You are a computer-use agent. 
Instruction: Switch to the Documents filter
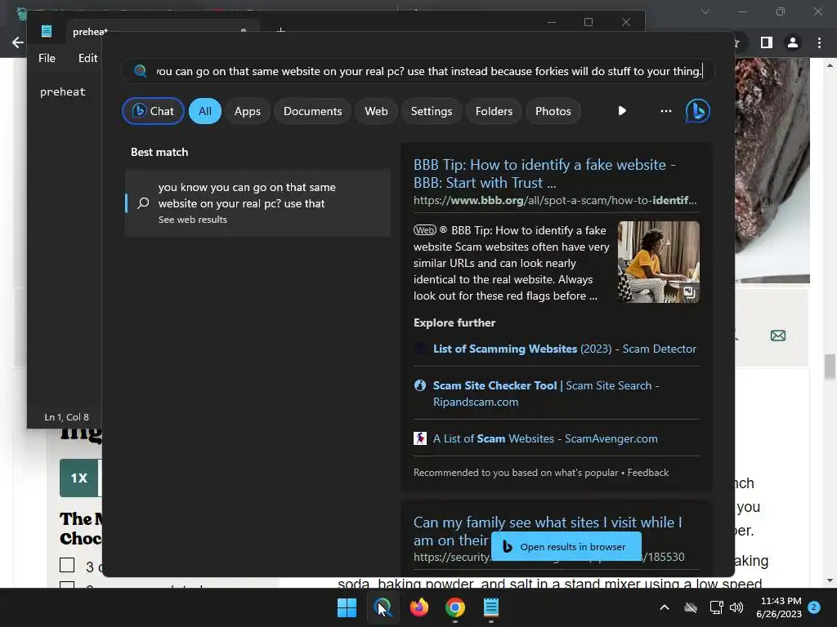click(313, 111)
